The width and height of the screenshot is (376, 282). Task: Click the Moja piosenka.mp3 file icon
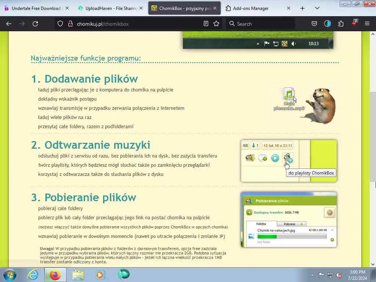pos(289,99)
